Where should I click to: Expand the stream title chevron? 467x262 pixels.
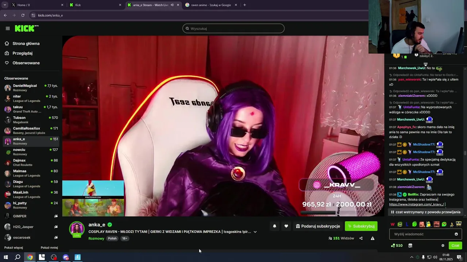click(255, 232)
